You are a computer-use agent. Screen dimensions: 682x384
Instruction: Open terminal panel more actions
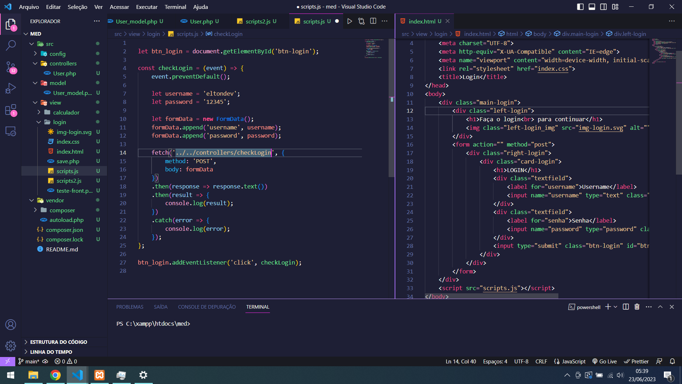[649, 307]
